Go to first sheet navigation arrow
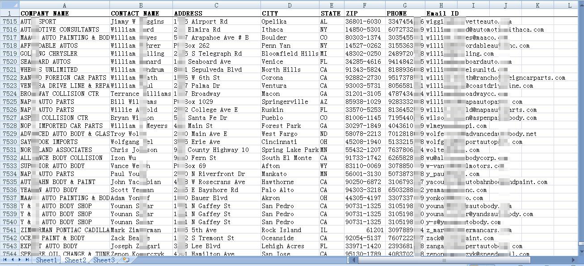This screenshot has height=266, width=584. [x=5, y=260]
